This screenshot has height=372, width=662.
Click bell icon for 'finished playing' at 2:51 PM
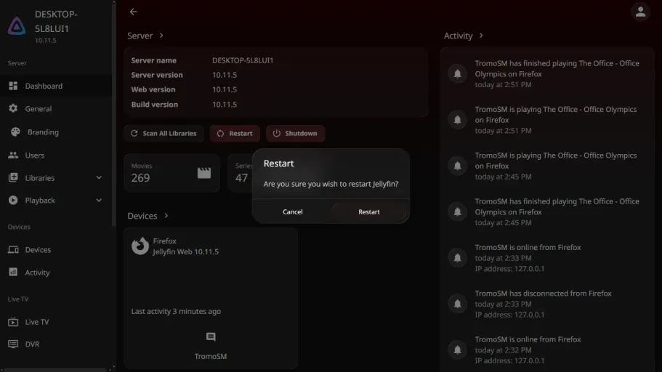pyautogui.click(x=457, y=73)
